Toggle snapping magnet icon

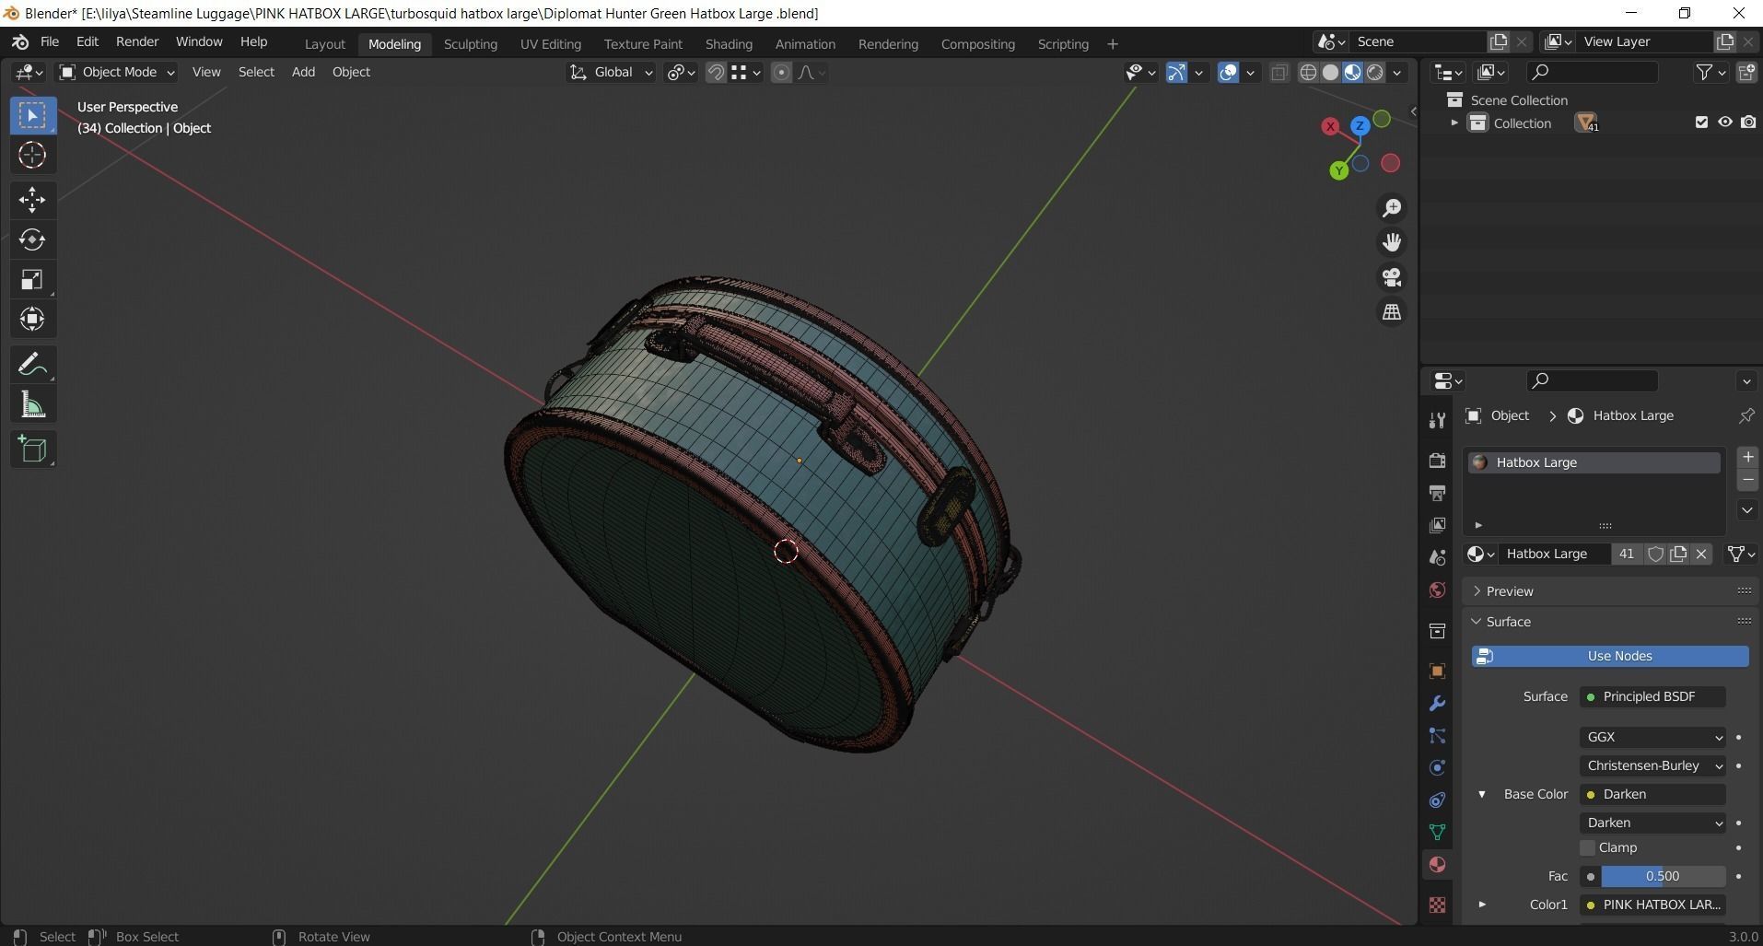[x=716, y=72]
